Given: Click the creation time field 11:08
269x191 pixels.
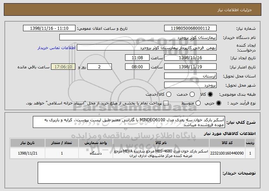Looking at the screenshot, I should coord(137,57).
